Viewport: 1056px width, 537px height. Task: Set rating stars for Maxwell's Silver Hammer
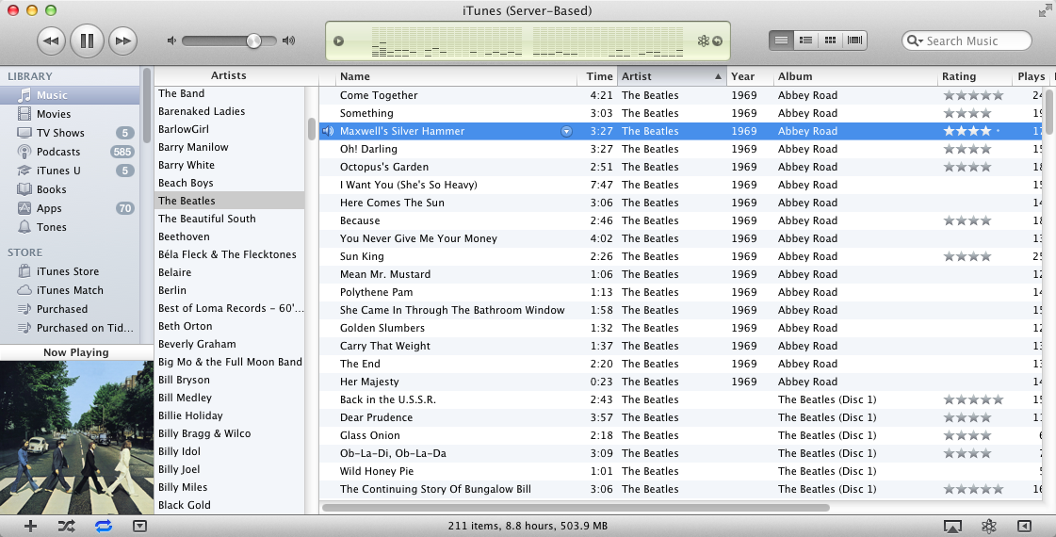[x=972, y=131]
